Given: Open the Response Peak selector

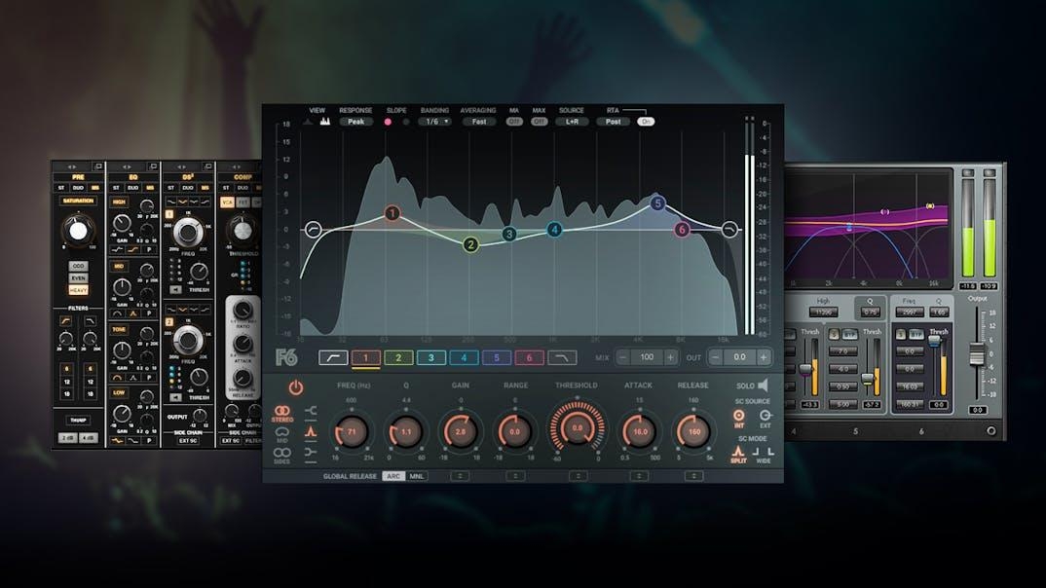Looking at the screenshot, I should click(x=355, y=122).
